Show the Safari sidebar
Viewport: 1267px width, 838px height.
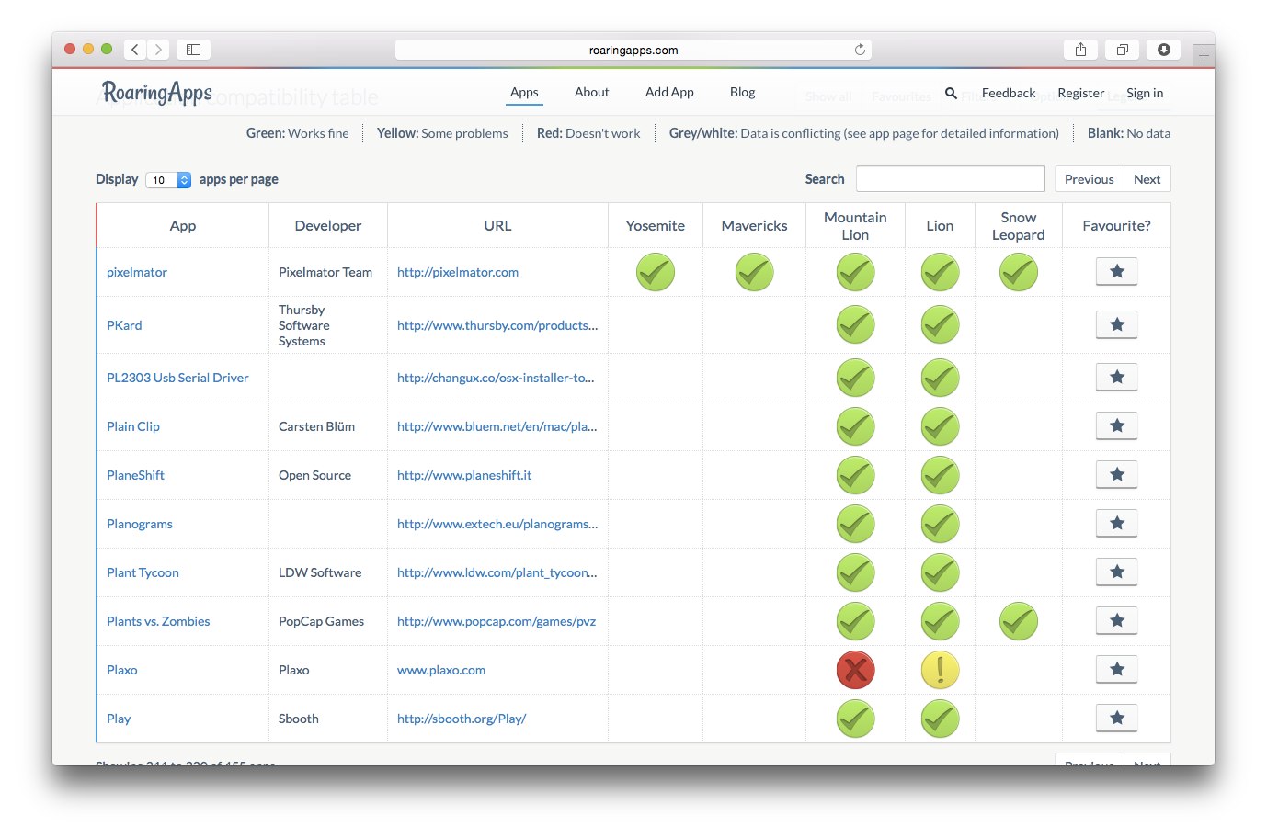click(x=194, y=50)
